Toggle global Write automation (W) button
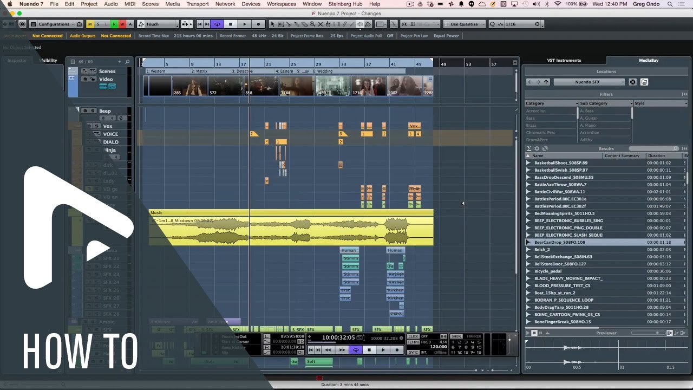693x390 pixels. point(122,24)
